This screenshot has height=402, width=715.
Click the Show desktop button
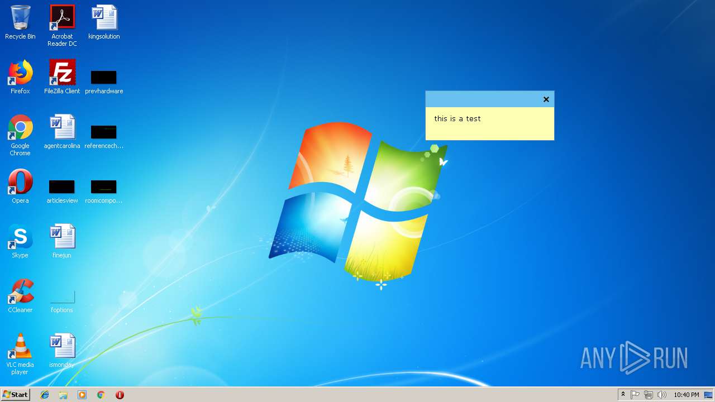coord(708,395)
